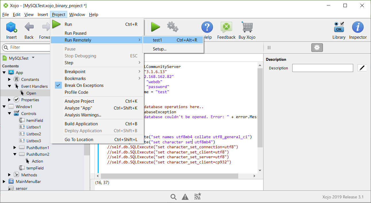Screen dimensions: 371x203
Task: Go Back using the toolbar arrow
Action: (x=29, y=27)
